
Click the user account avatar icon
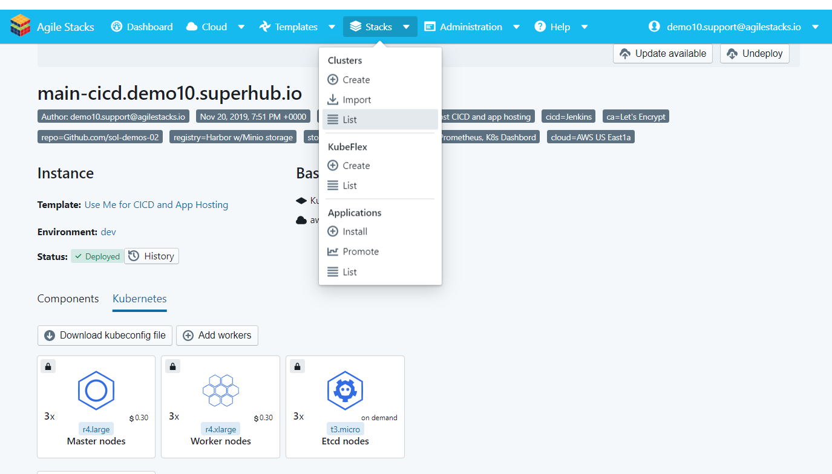pyautogui.click(x=654, y=27)
